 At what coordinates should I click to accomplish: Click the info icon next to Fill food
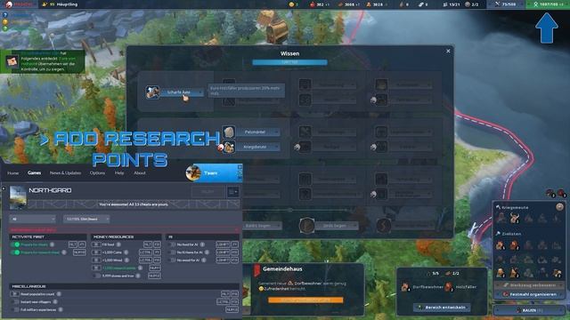point(118,244)
